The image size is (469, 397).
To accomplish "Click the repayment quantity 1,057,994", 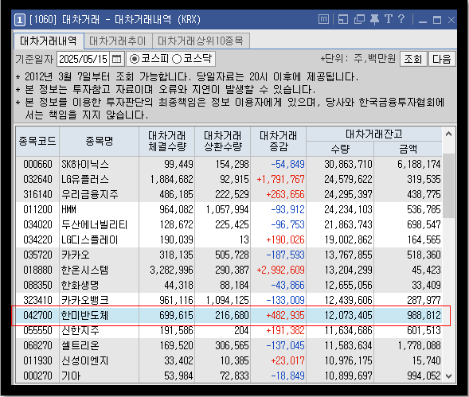I will (x=227, y=209).
